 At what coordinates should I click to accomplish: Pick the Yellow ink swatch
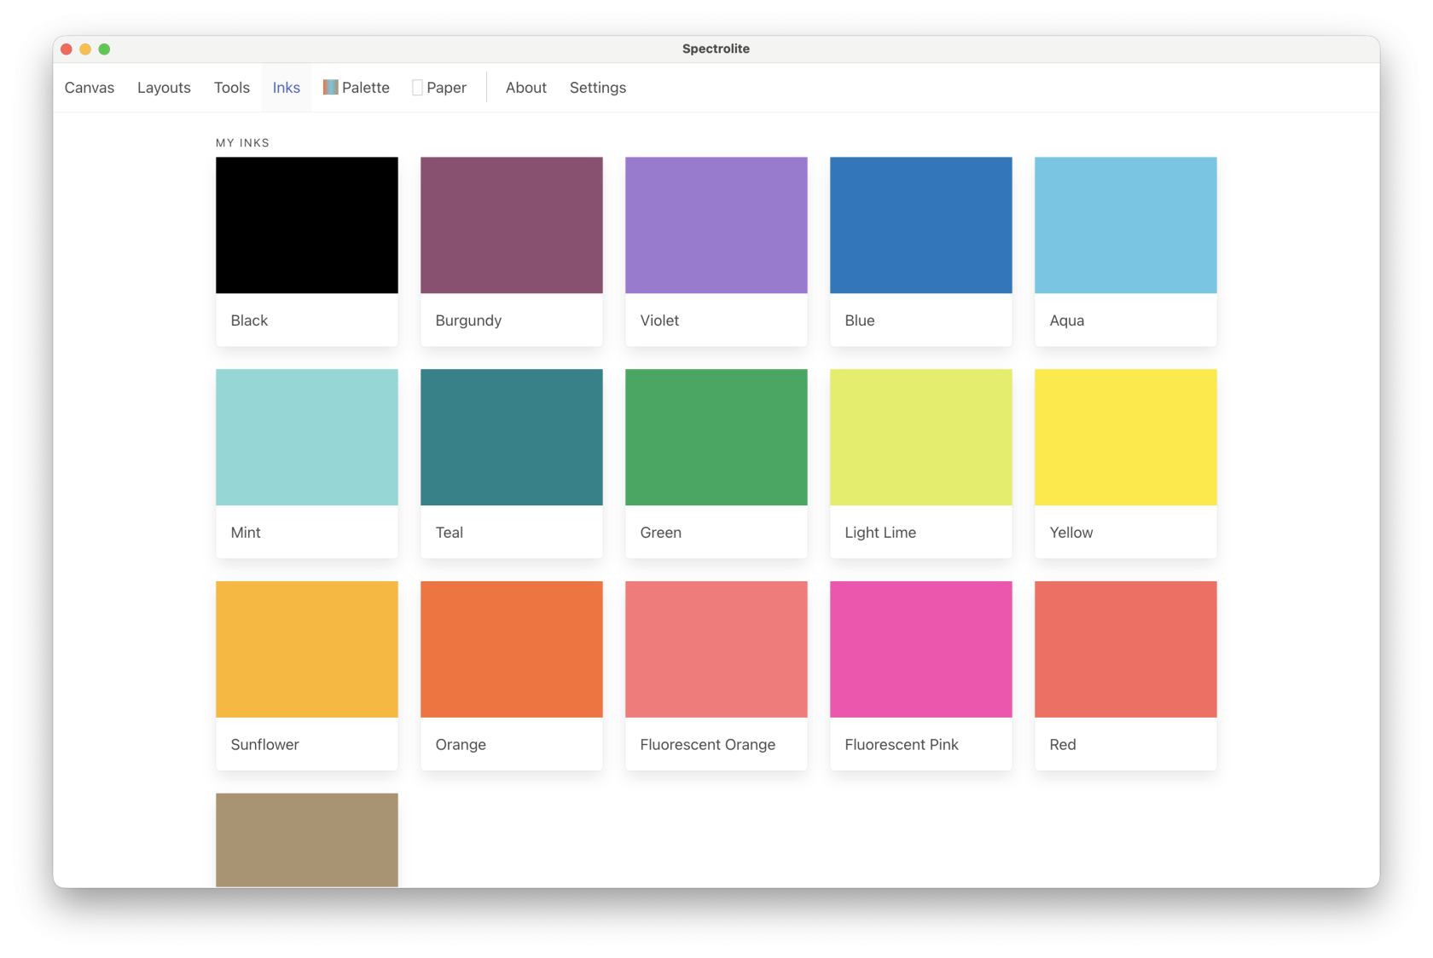point(1126,437)
